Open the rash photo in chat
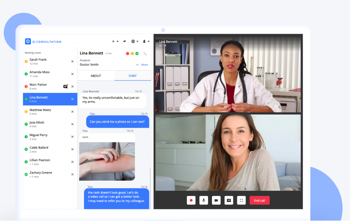Image resolution: width=350 pixels, height=221 pixels. coord(107,161)
